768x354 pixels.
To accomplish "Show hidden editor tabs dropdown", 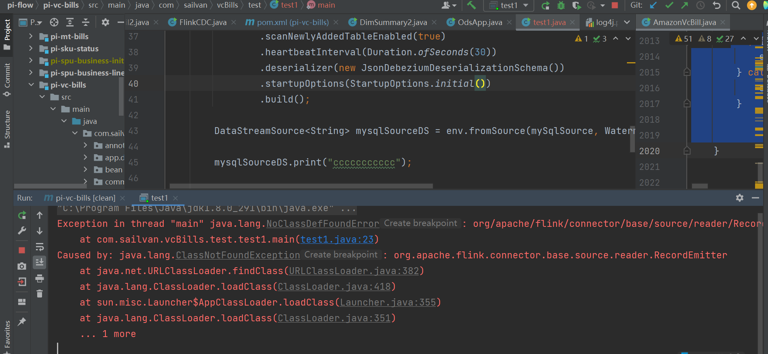I will (627, 22).
